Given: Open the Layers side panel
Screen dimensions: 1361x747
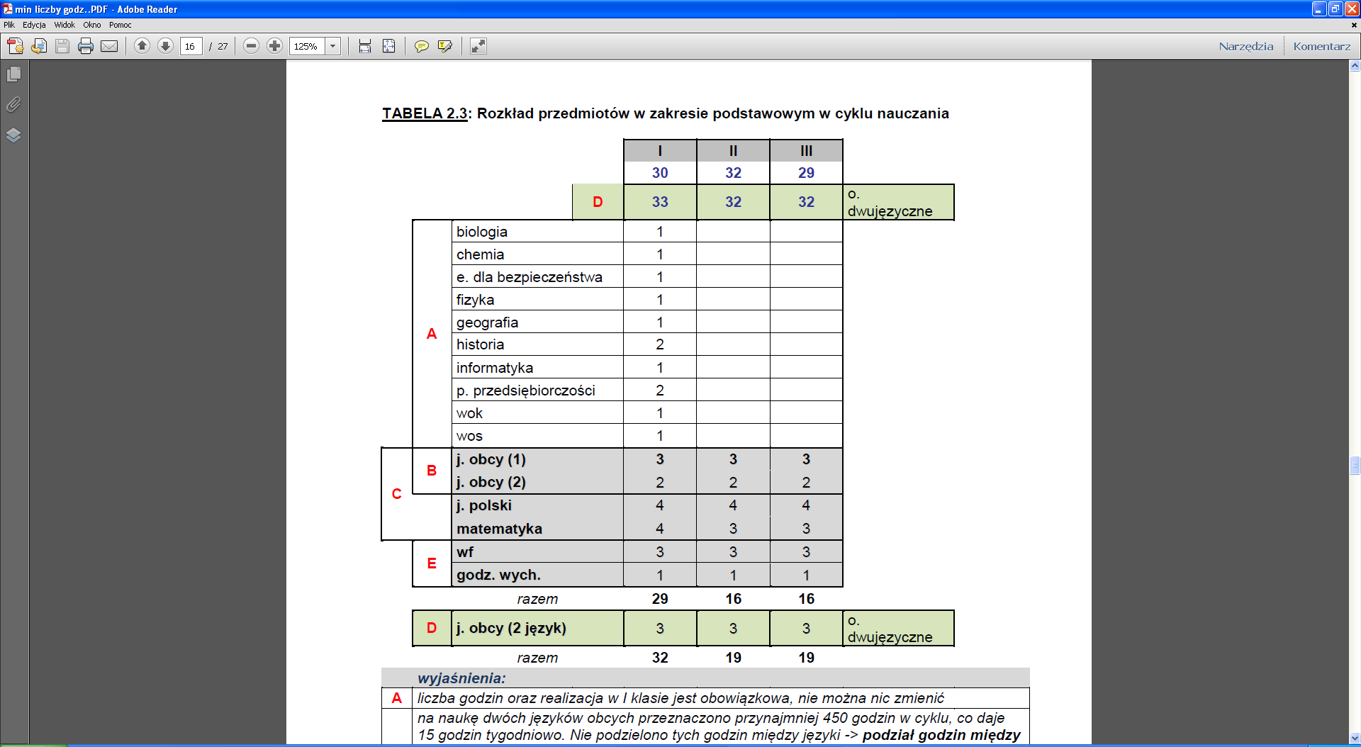Looking at the screenshot, I should 13,135.
